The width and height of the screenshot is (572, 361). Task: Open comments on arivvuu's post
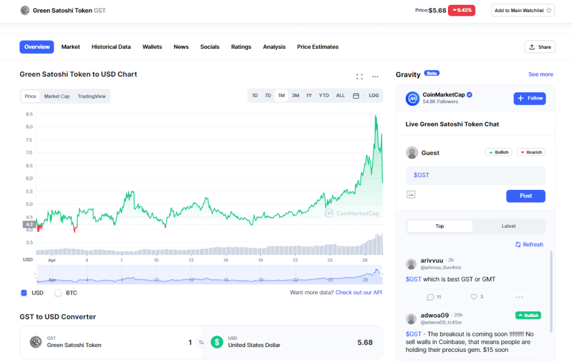tap(434, 297)
